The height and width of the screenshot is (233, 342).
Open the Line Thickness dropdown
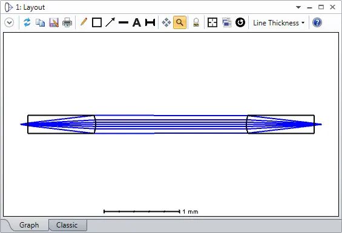coord(279,22)
